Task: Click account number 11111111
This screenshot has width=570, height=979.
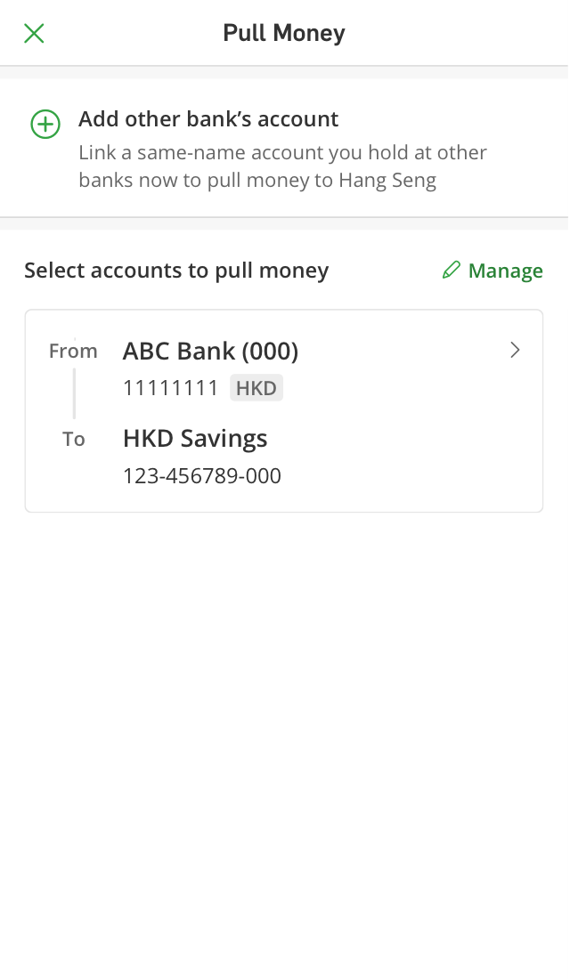Action: (170, 389)
